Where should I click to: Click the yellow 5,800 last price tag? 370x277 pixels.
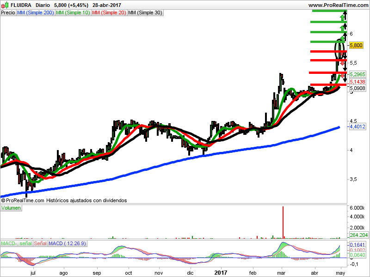[356, 45]
